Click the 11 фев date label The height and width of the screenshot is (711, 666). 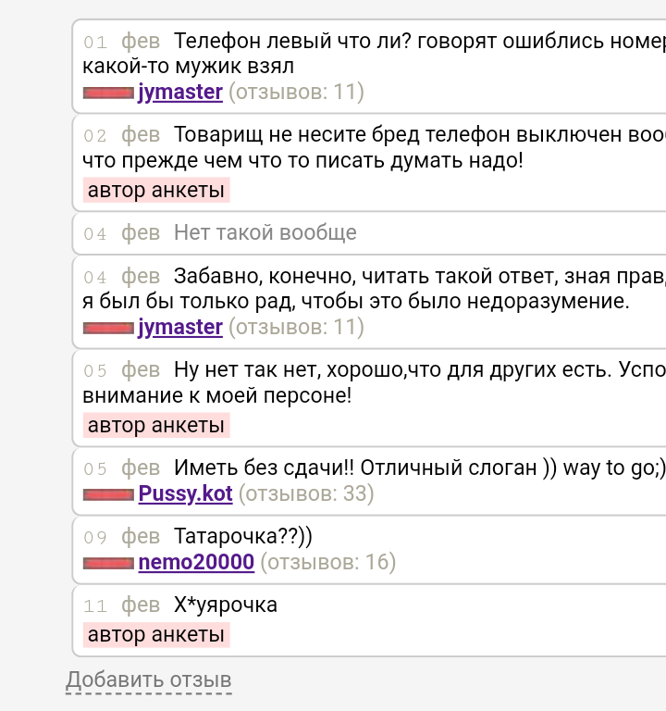click(121, 605)
